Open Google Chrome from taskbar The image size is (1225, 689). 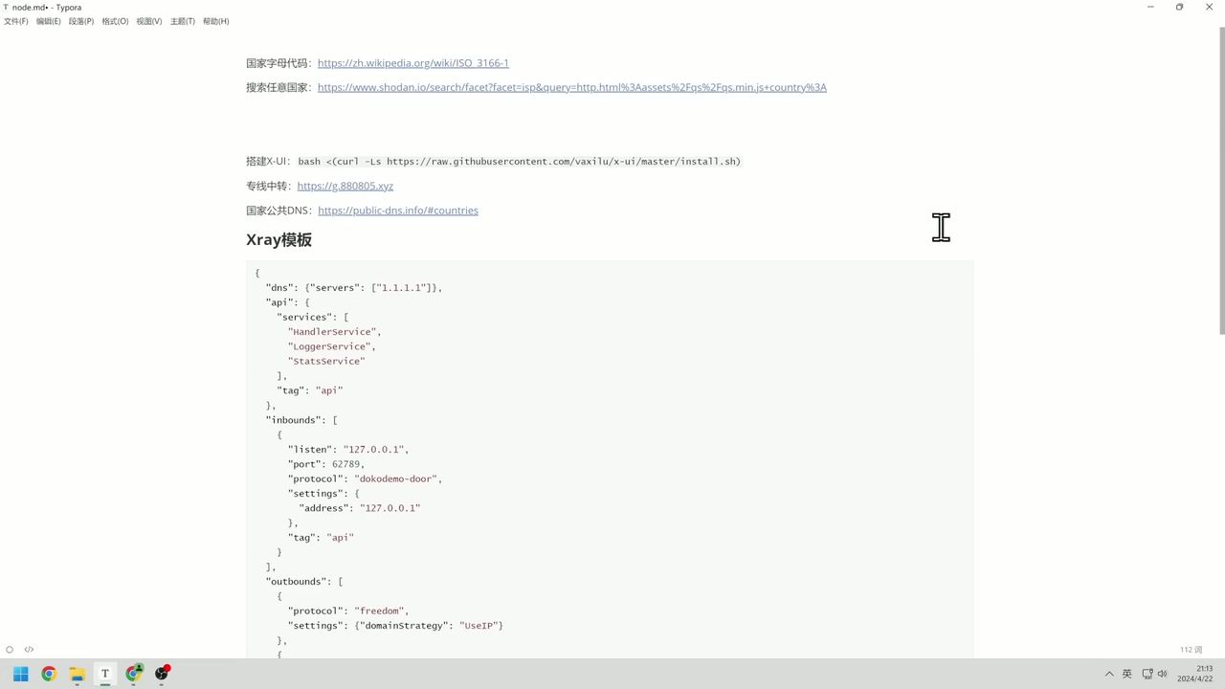point(49,674)
